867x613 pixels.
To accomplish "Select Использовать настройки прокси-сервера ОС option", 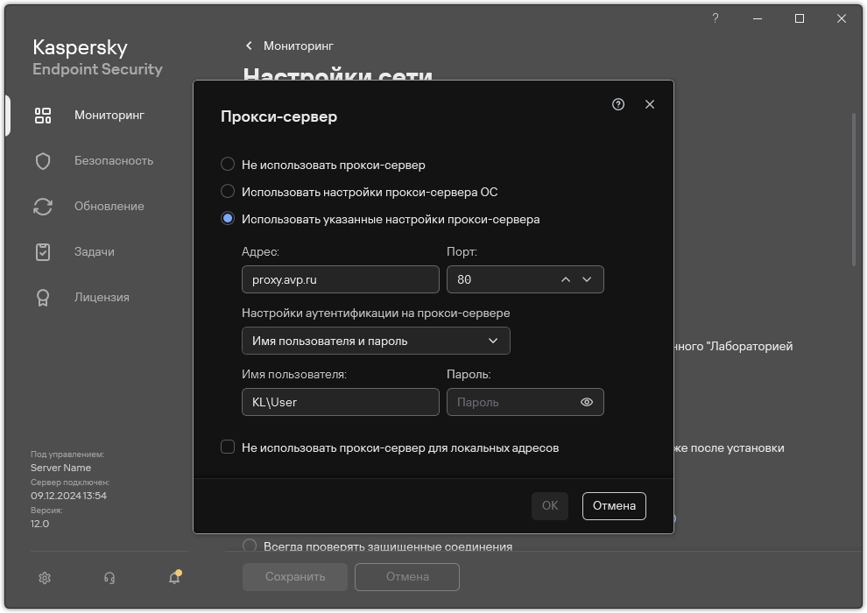I will point(227,191).
